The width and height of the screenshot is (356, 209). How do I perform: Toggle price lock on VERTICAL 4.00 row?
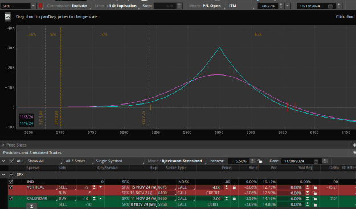coord(234,187)
